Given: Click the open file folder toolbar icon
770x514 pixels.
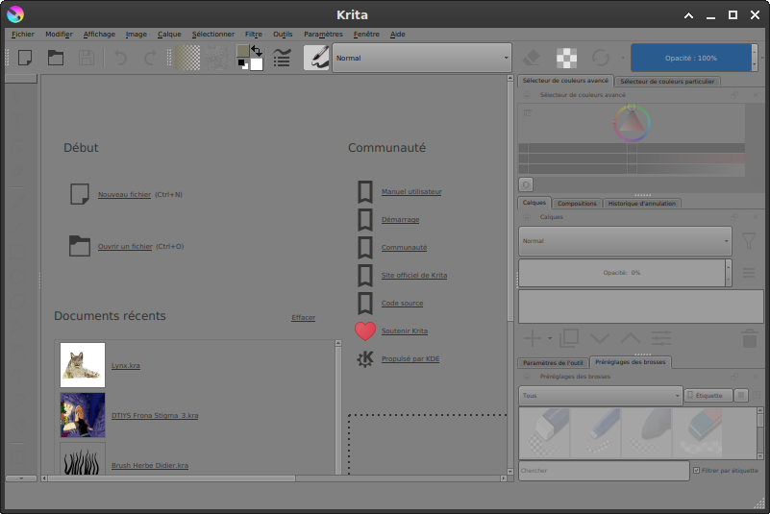Looking at the screenshot, I should (x=56, y=58).
